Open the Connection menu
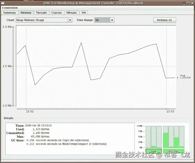The width and height of the screenshot is (195, 163). (10, 8)
